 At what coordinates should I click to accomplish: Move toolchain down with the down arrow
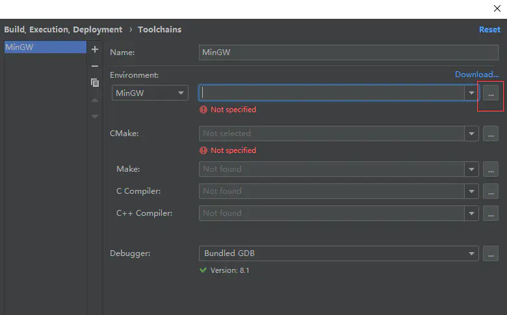(x=95, y=116)
